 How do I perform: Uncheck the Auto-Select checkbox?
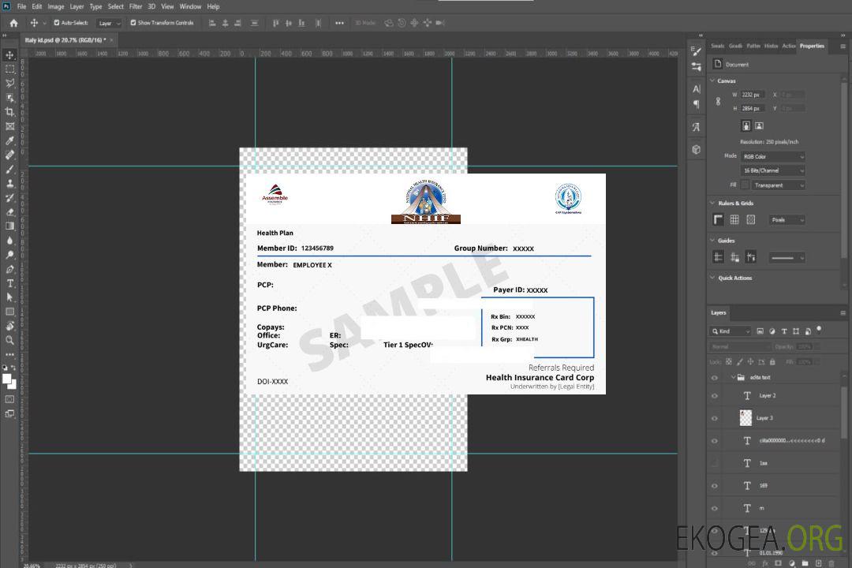click(57, 23)
